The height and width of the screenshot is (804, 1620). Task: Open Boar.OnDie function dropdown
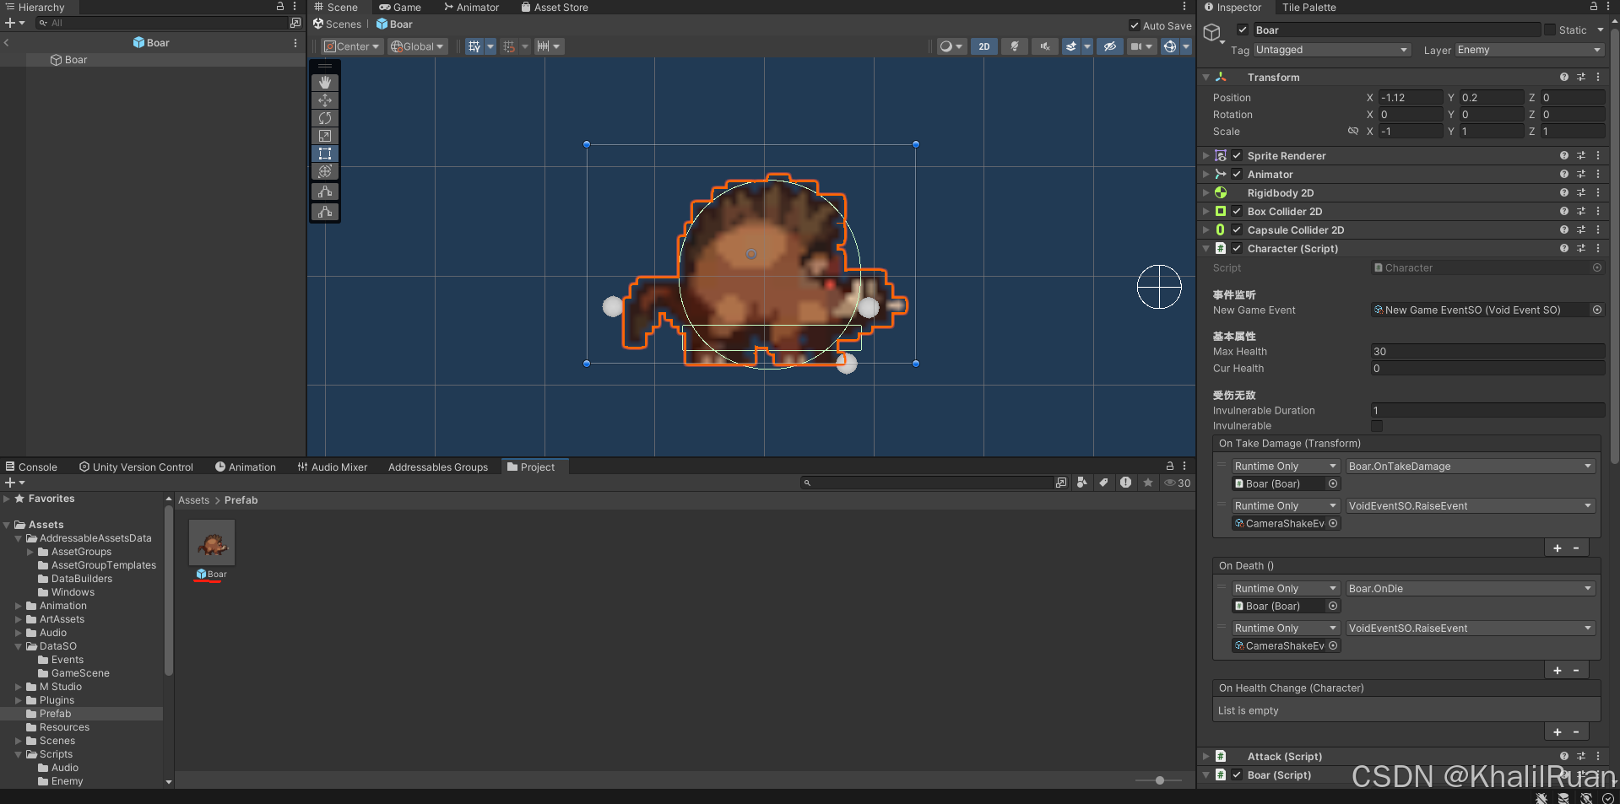(1470, 588)
